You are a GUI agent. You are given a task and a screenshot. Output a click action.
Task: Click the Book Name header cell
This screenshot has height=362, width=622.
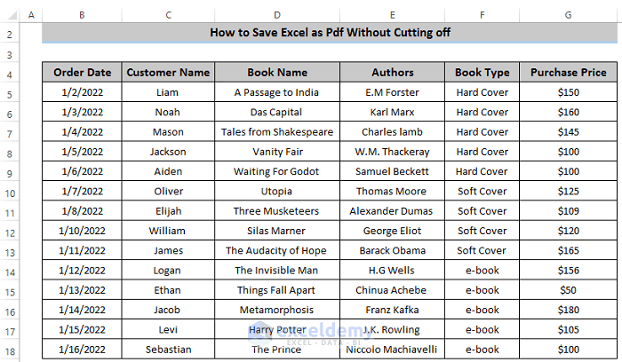pos(277,73)
